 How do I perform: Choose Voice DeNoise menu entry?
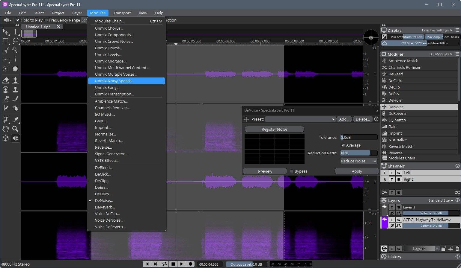pos(126,220)
